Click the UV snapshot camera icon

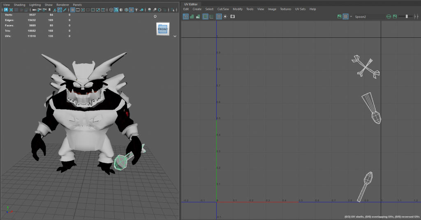233,16
